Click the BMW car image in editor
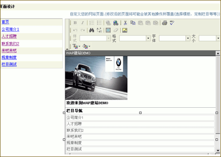Viewport: 221px width, 157px height. tap(96, 78)
